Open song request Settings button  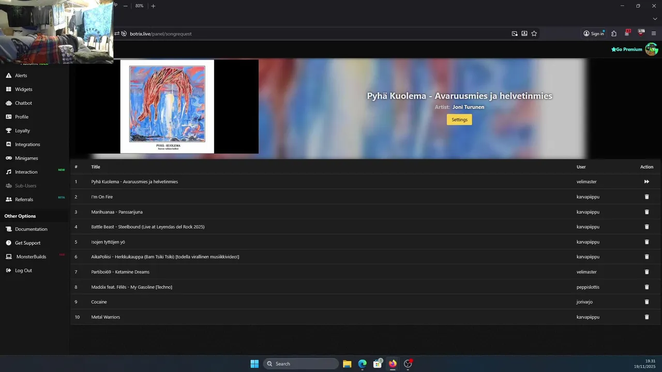coord(459,119)
